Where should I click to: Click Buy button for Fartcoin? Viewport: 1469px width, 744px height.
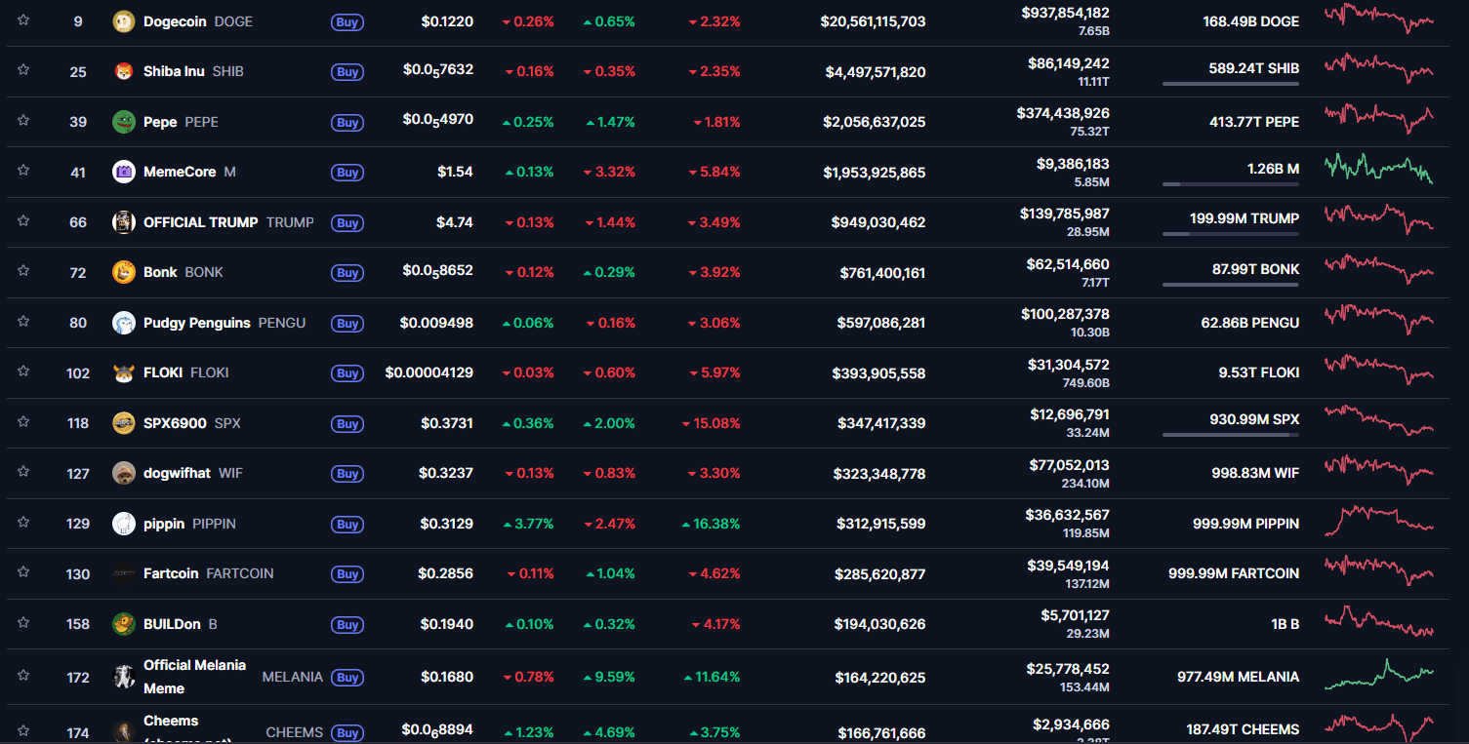click(x=347, y=574)
